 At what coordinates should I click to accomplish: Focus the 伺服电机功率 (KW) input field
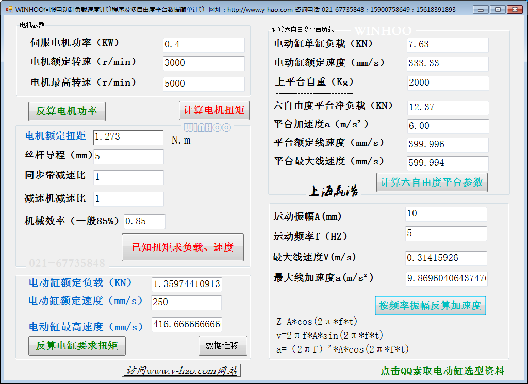[204, 45]
